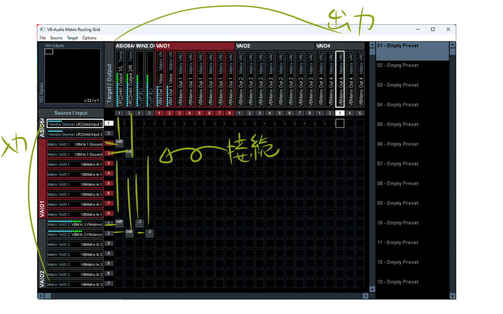The width and height of the screenshot is (503, 314).
Task: Select the Yamaha Steinberg UR22mkII Input 1 strip
Action: coord(75,123)
